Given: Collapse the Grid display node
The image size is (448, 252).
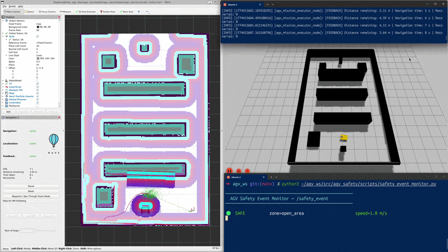Looking at the screenshot, I should pos(3,36).
